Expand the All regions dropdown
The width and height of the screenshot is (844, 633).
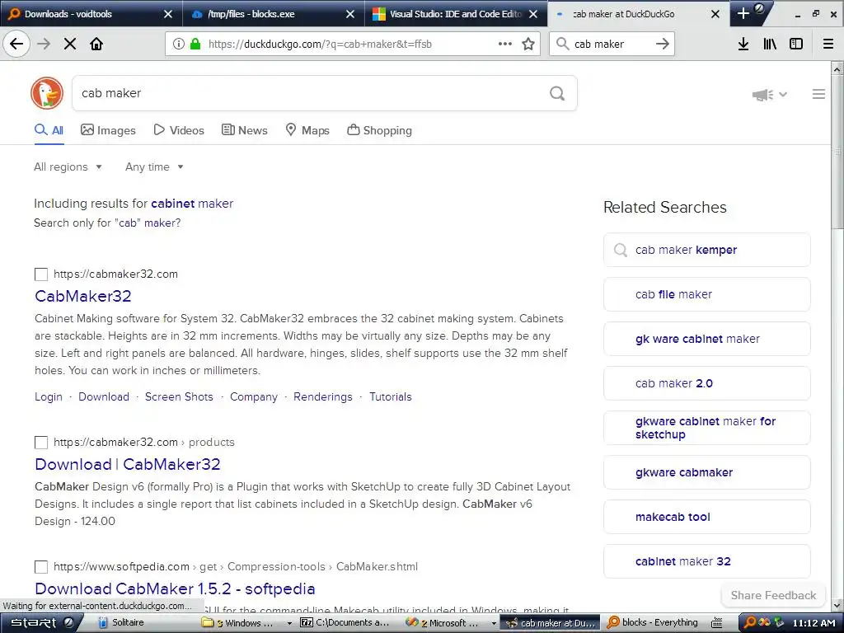pyautogui.click(x=68, y=166)
